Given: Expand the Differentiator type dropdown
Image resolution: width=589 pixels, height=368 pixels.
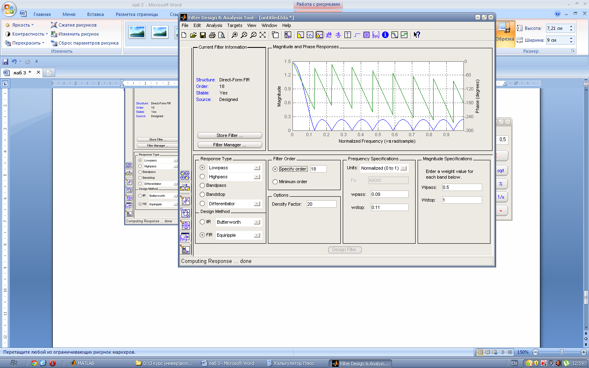Looking at the screenshot, I should pyautogui.click(x=257, y=204).
